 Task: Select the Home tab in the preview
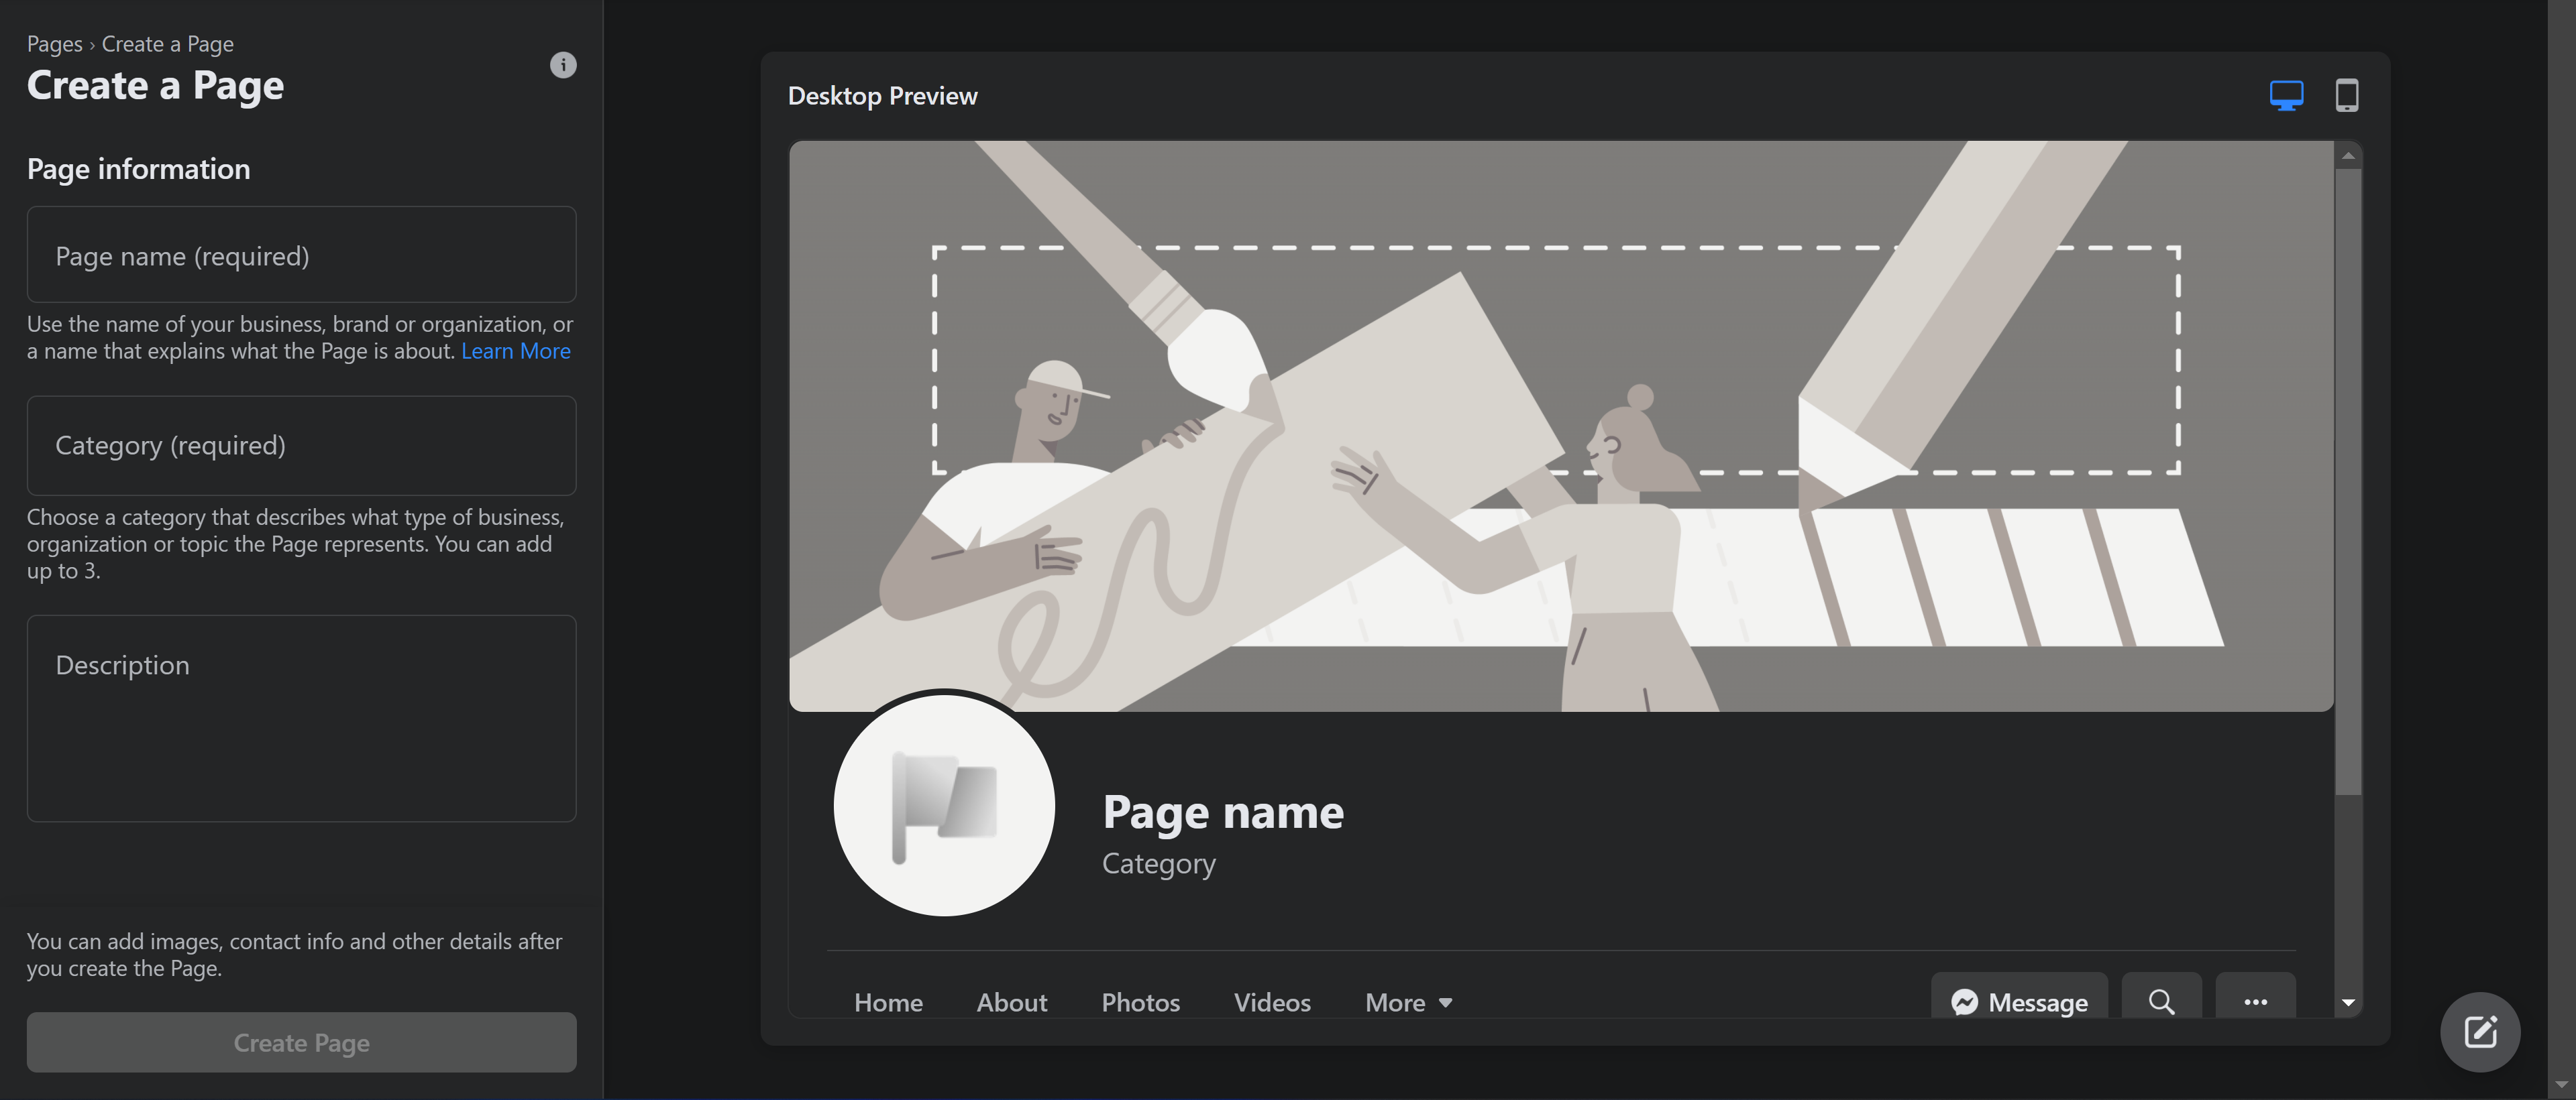pos(888,1002)
